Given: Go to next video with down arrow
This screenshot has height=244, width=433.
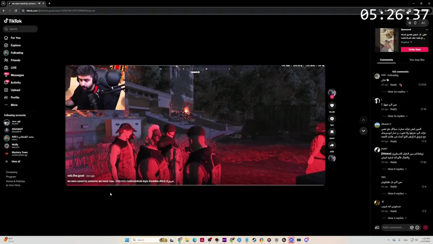Looking at the screenshot, I should tap(363, 131).
